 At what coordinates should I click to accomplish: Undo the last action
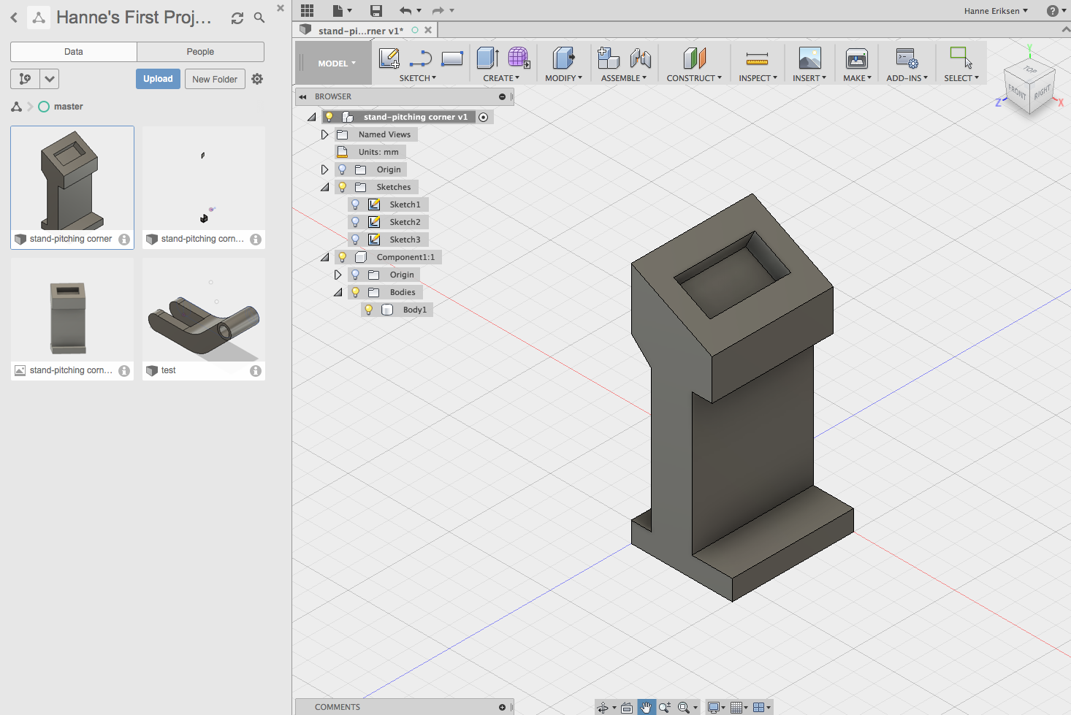tap(406, 10)
